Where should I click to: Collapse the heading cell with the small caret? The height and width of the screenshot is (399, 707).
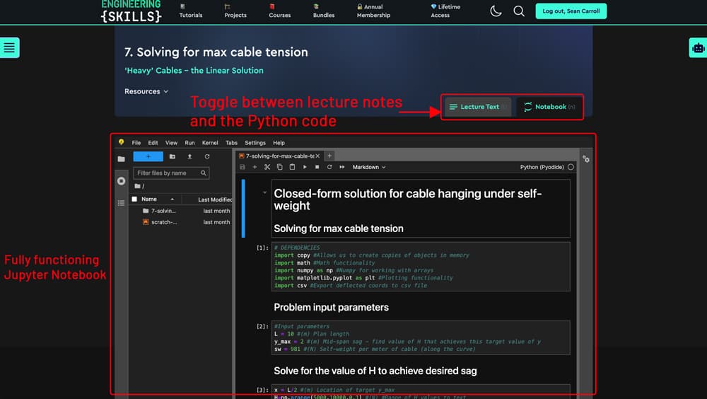pyautogui.click(x=264, y=192)
